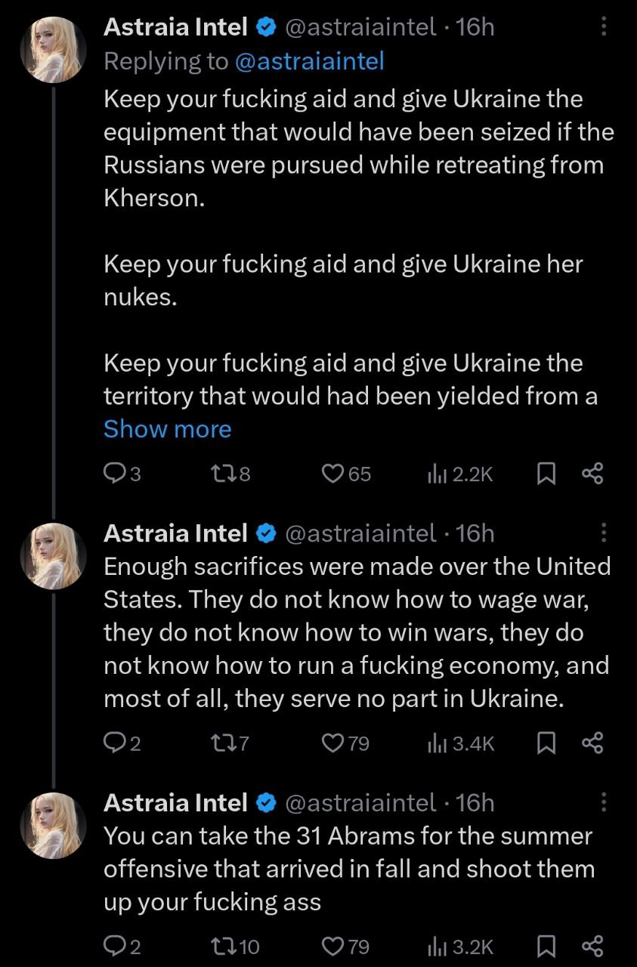Viewport: 637px width, 967px height.
Task: Bookmark the Abrams tweet at bottom
Action: click(x=546, y=947)
